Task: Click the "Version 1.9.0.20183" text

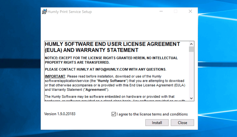Action: click(x=60, y=114)
